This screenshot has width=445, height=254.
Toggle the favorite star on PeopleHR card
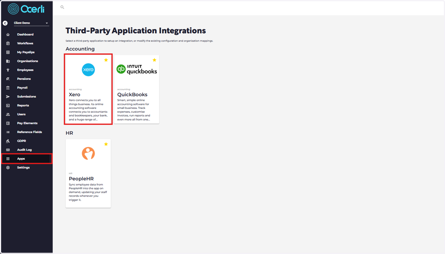106,144
